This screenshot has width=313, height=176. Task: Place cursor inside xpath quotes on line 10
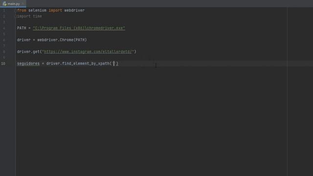(x=114, y=64)
